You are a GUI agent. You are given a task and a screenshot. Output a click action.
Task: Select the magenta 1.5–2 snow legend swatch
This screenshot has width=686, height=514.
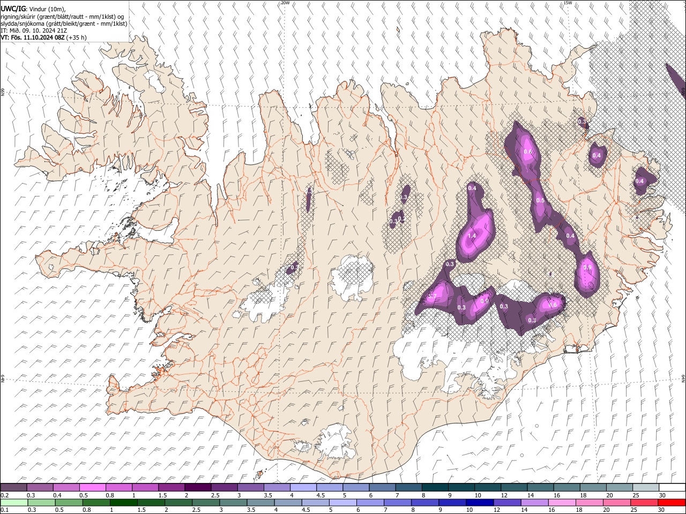pyautogui.click(x=171, y=487)
